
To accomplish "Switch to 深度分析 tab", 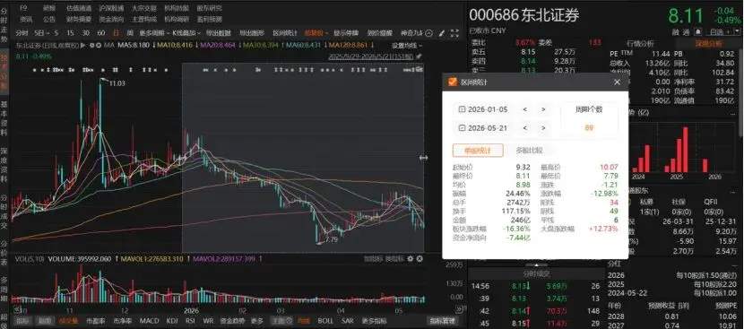I will (x=708, y=43).
